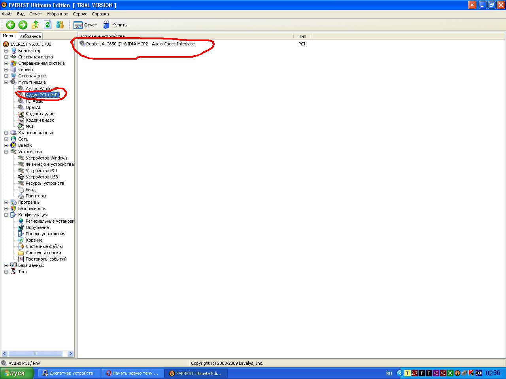Click the Ресурсы устройств icon
This screenshot has width=506, height=379.
pyautogui.click(x=21, y=183)
